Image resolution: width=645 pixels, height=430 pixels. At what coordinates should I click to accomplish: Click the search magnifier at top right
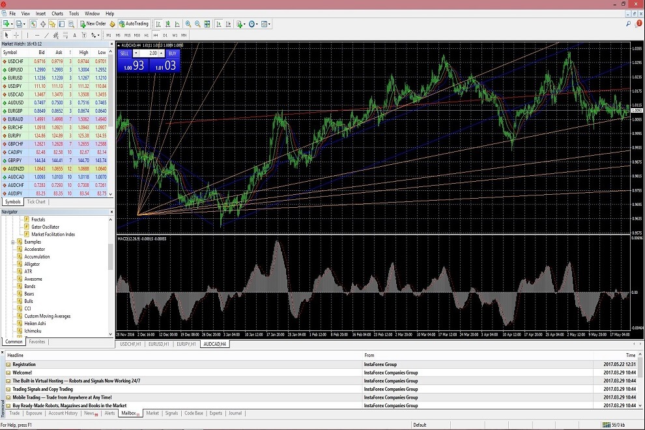point(629,24)
